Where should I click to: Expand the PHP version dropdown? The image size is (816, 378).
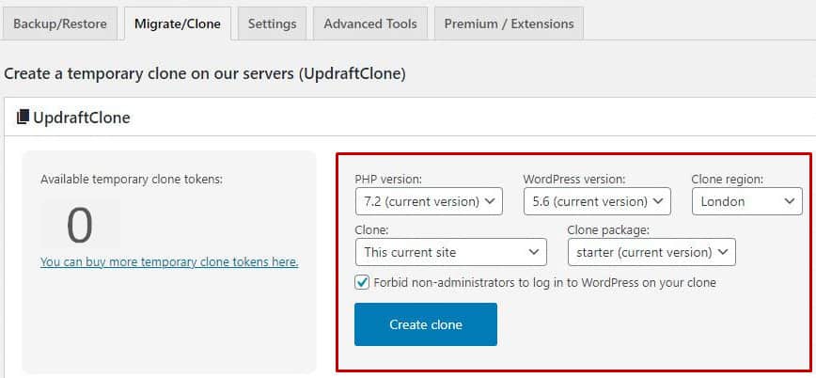(x=429, y=201)
